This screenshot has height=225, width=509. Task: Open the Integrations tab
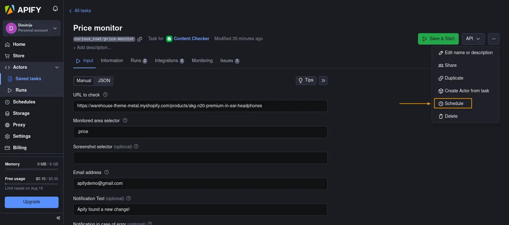(x=169, y=61)
